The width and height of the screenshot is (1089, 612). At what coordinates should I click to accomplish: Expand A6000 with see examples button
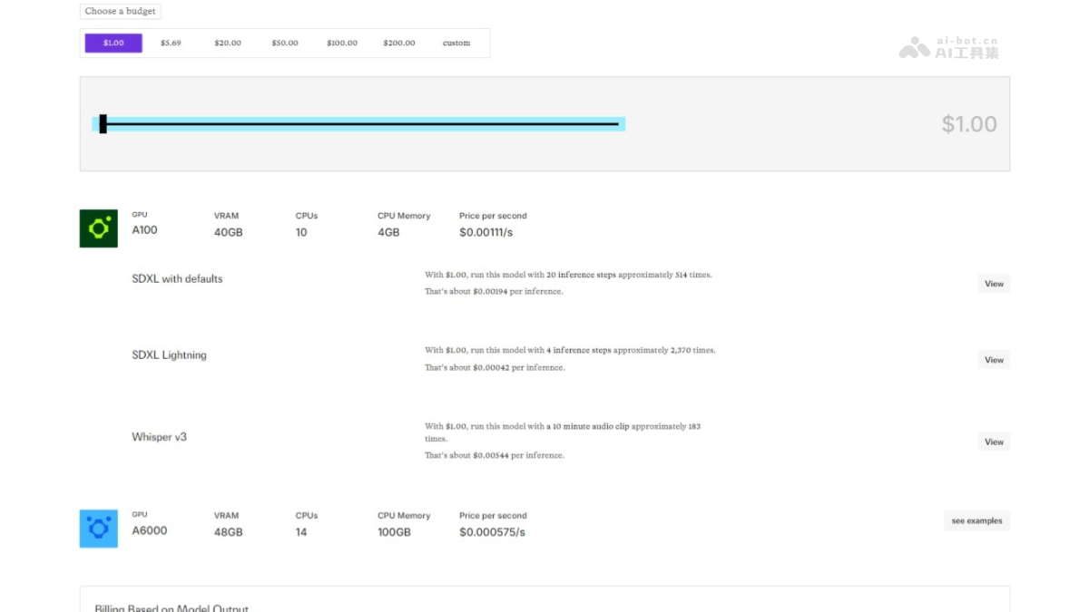pos(976,520)
